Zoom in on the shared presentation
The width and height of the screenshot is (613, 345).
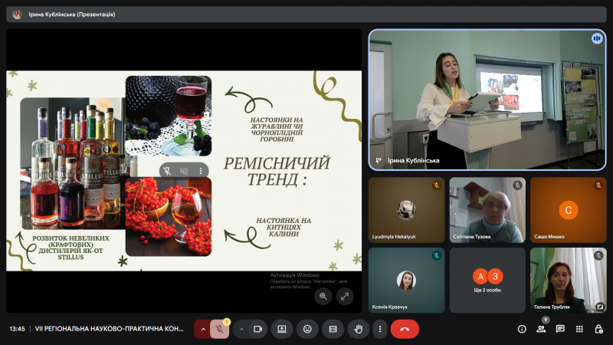(x=323, y=295)
